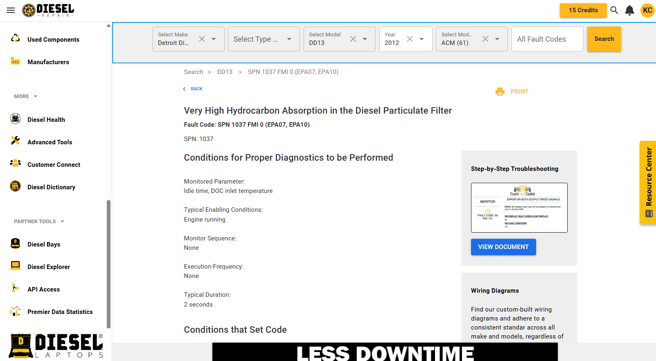
Task: Click the Diesel Bays icon
Action: (16, 243)
